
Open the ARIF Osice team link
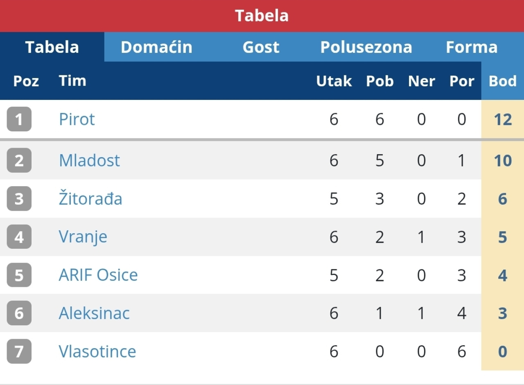[98, 275]
